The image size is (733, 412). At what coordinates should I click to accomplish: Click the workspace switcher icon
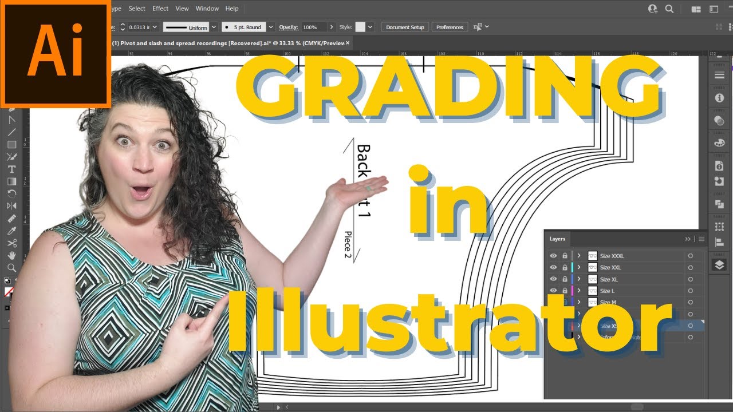[x=714, y=9]
